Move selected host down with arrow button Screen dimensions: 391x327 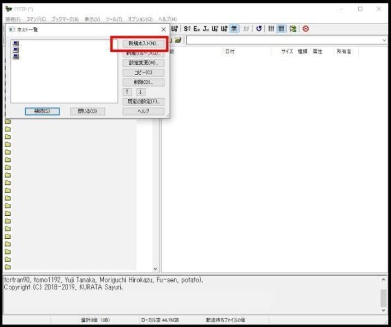coord(140,92)
